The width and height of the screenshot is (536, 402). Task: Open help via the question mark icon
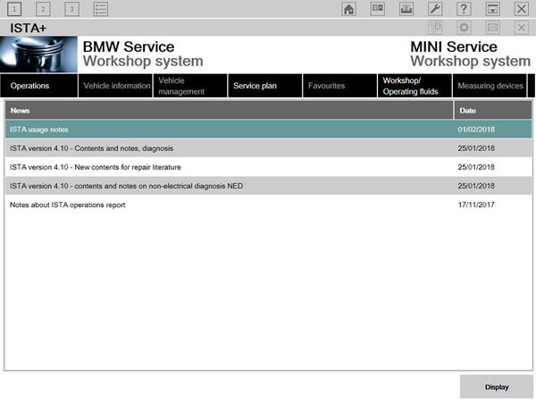pos(464,9)
